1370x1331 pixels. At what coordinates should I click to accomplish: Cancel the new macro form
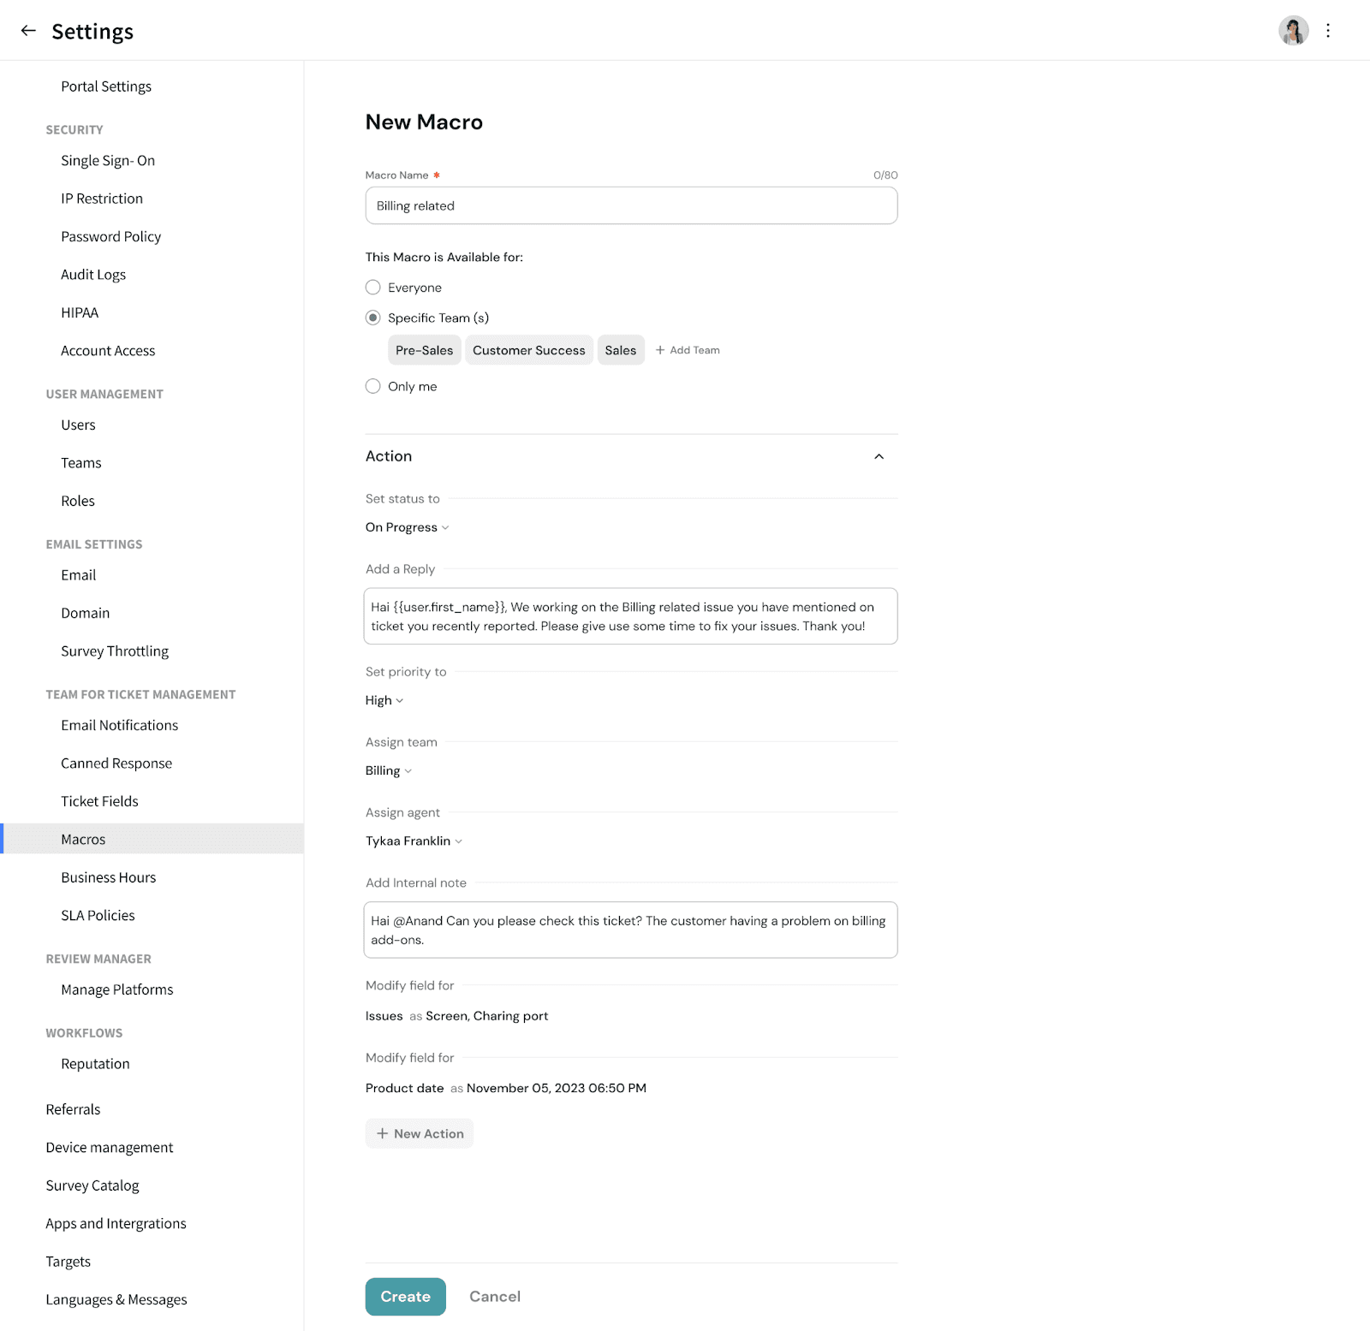click(495, 1297)
